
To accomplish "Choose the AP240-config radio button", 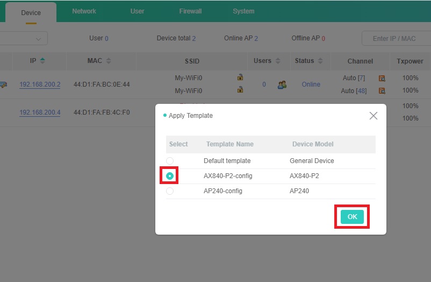I will (x=170, y=191).
